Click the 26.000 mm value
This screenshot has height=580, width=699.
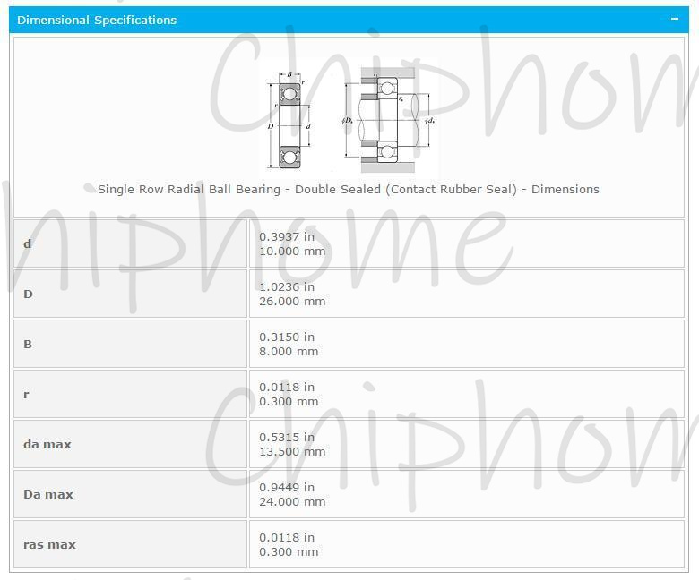click(292, 302)
